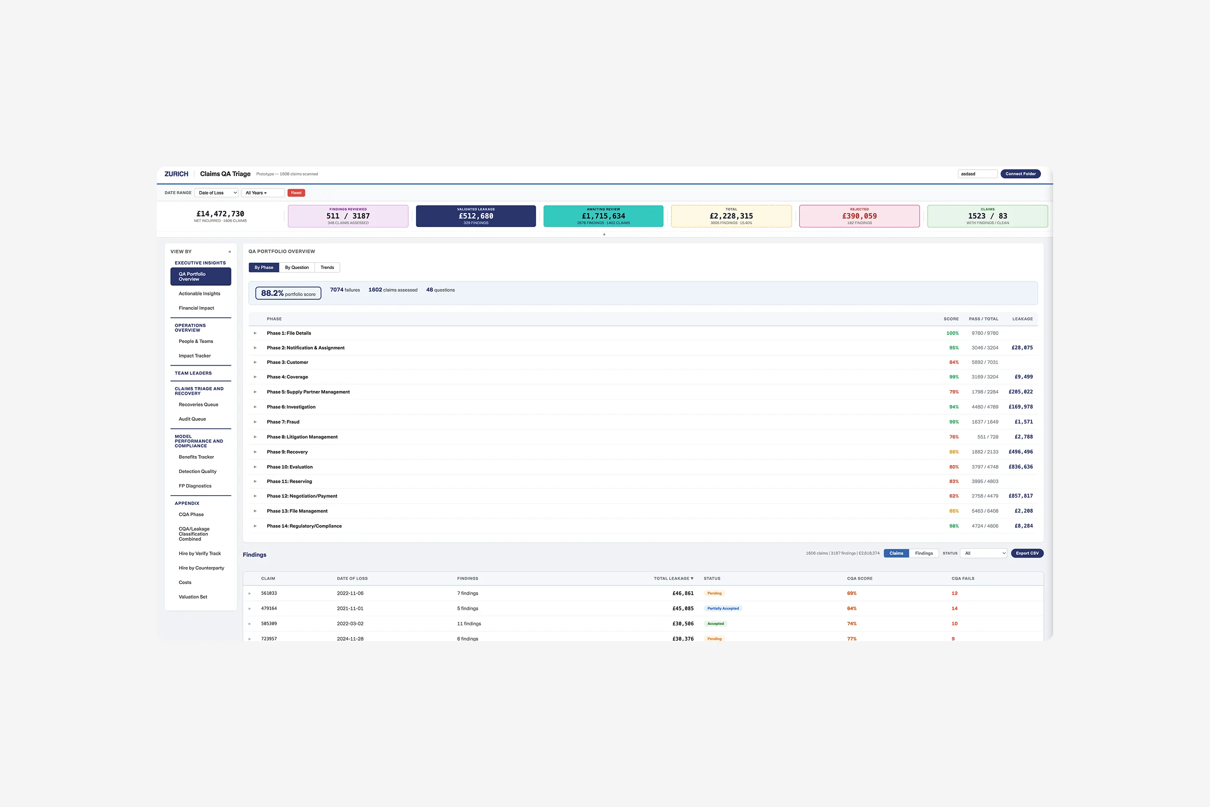Open Financial Impact in sidebar
Image resolution: width=1210 pixels, height=807 pixels.
(x=197, y=308)
